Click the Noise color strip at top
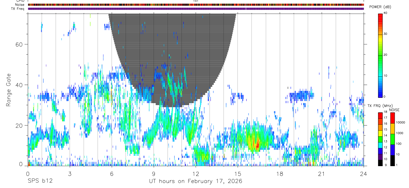Image resolution: width=409 pixels, height=188 pixels. pos(196,5)
